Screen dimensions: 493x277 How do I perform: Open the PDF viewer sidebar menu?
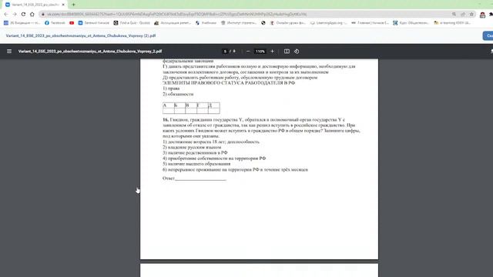click(x=9, y=52)
